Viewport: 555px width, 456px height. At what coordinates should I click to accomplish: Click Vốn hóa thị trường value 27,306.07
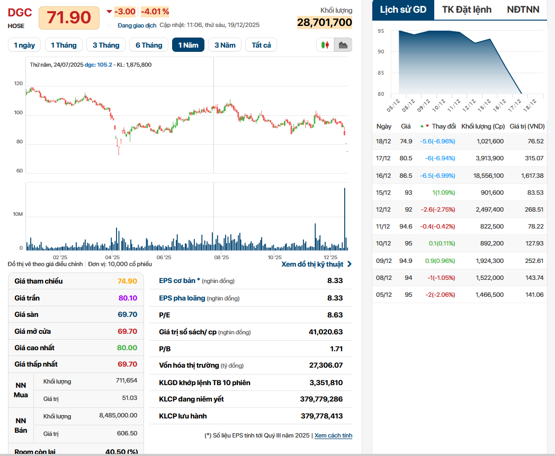tap(326, 365)
